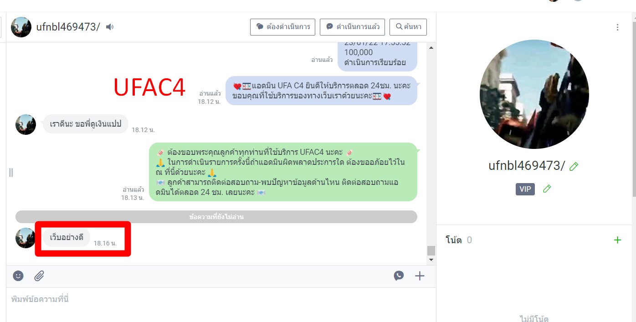
Task: Open the large profile picture
Action: [534, 94]
